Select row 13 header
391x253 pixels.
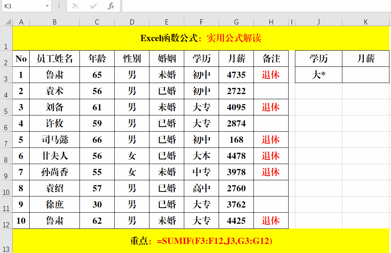pyautogui.click(x=6, y=241)
